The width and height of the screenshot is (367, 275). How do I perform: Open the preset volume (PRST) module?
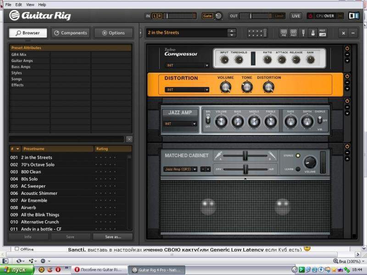tap(323, 33)
